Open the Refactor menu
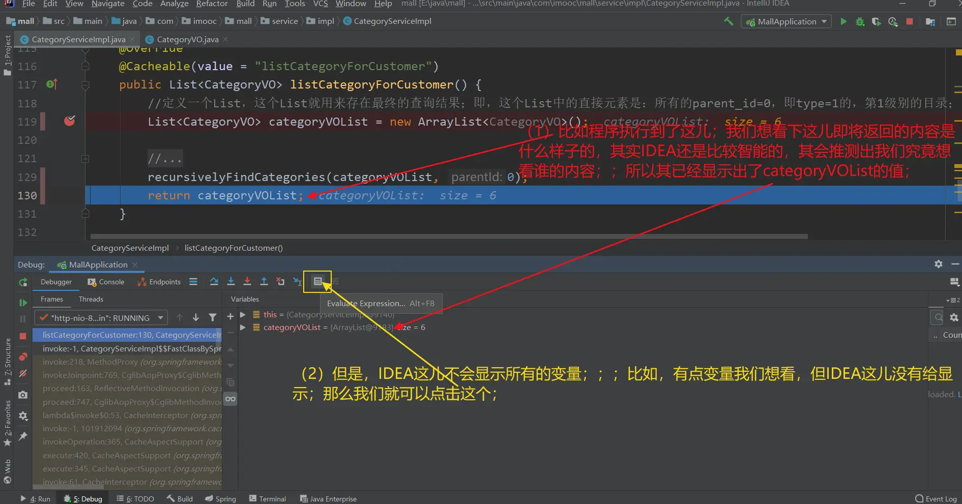The height and width of the screenshot is (504, 962). pyautogui.click(x=212, y=4)
